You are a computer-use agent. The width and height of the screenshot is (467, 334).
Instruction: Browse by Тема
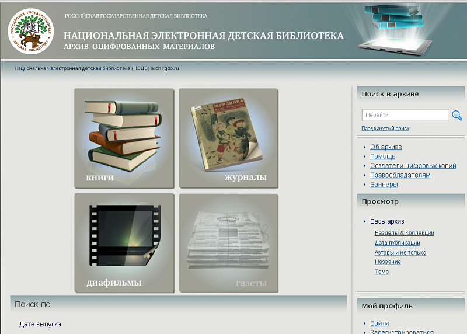tap(382, 272)
